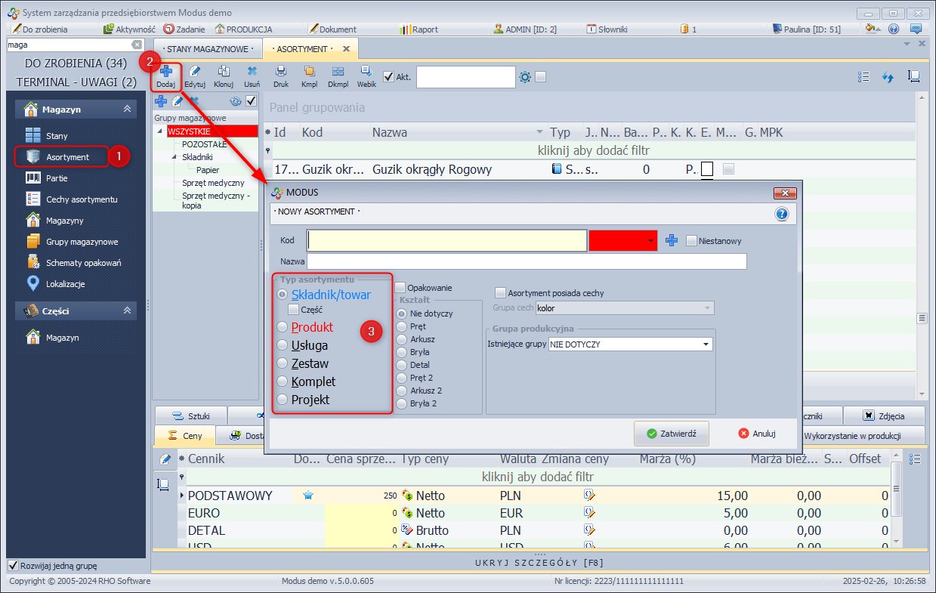
Task: Click the Zatwierdź button
Action: pos(671,434)
